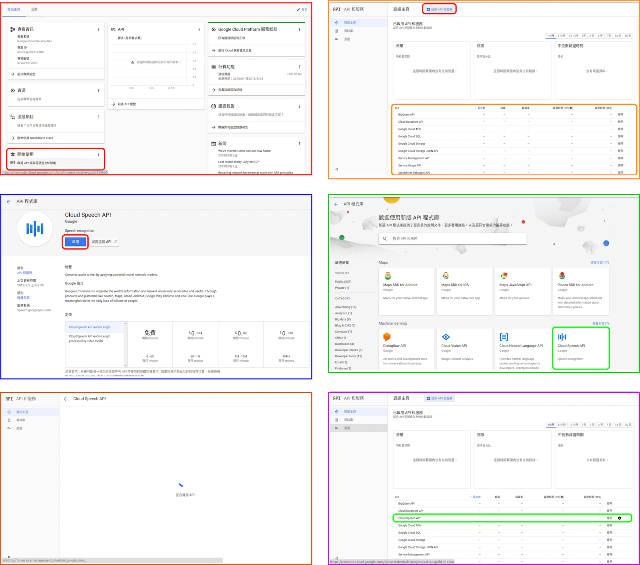Viewport: 640px width, 565px height.
Task: Click 查看全部 (17) next to Maps
Action: click(599, 262)
